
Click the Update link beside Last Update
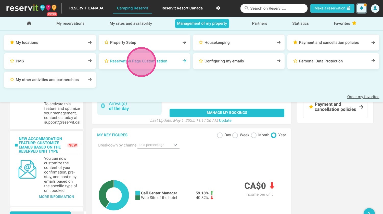(225, 121)
